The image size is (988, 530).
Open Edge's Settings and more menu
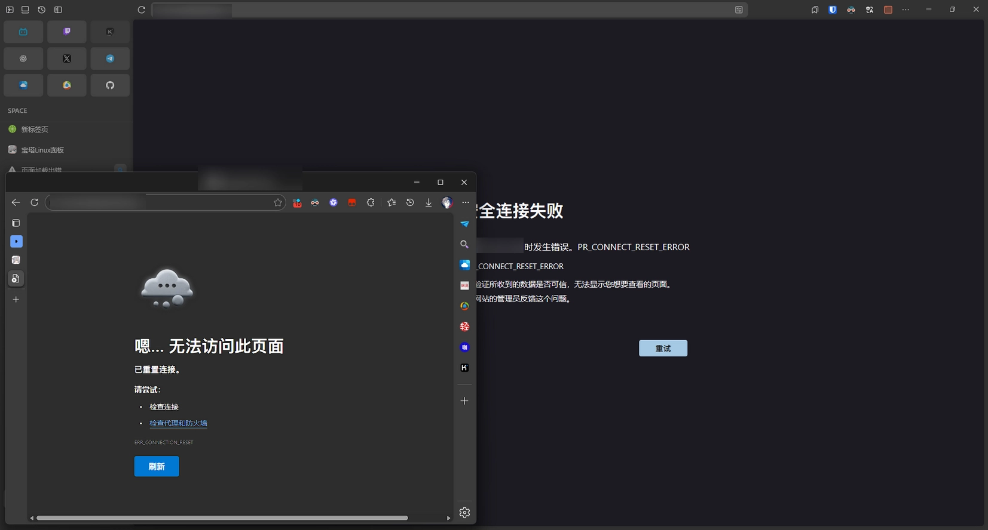point(466,203)
